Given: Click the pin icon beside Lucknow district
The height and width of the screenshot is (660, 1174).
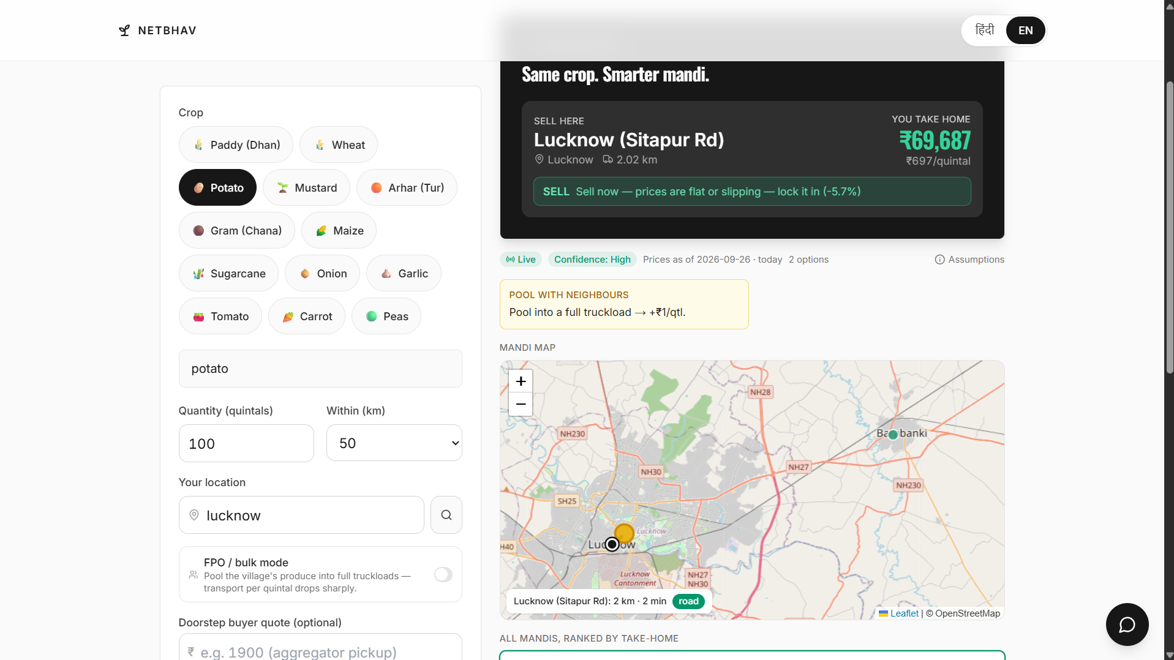Looking at the screenshot, I should (539, 160).
